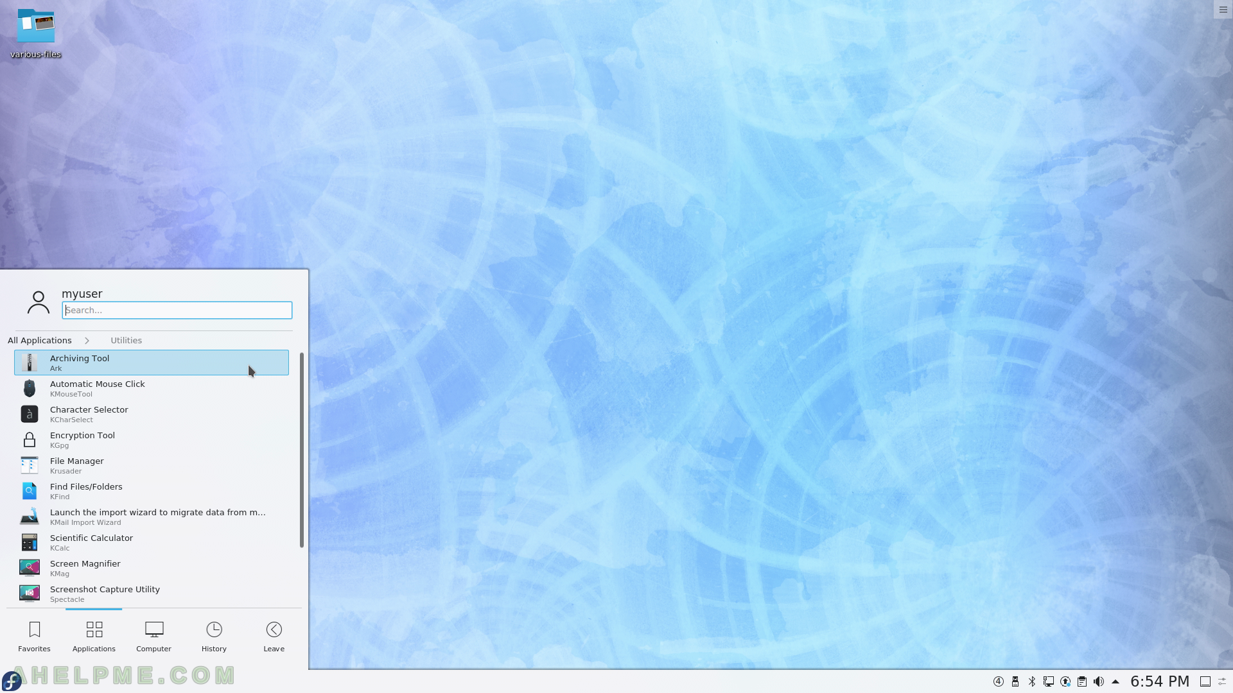This screenshot has width=1233, height=693.
Task: Expand hidden system tray icons arrow
Action: [x=1115, y=681]
